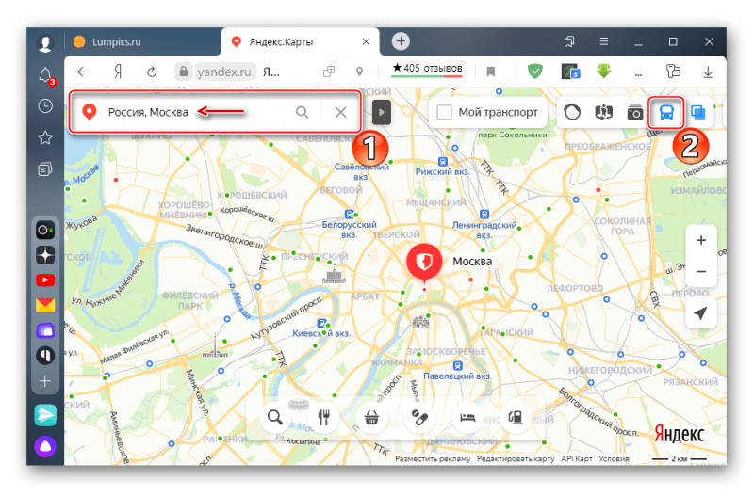Open the Разместить рекламу link
This screenshot has height=496, width=754.
(x=433, y=459)
